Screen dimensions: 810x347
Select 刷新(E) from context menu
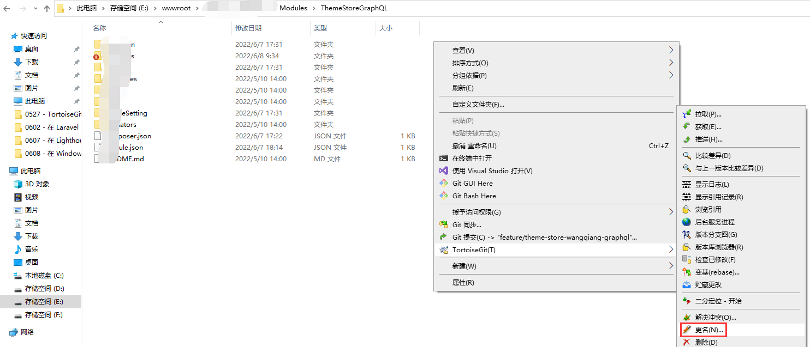click(x=463, y=88)
